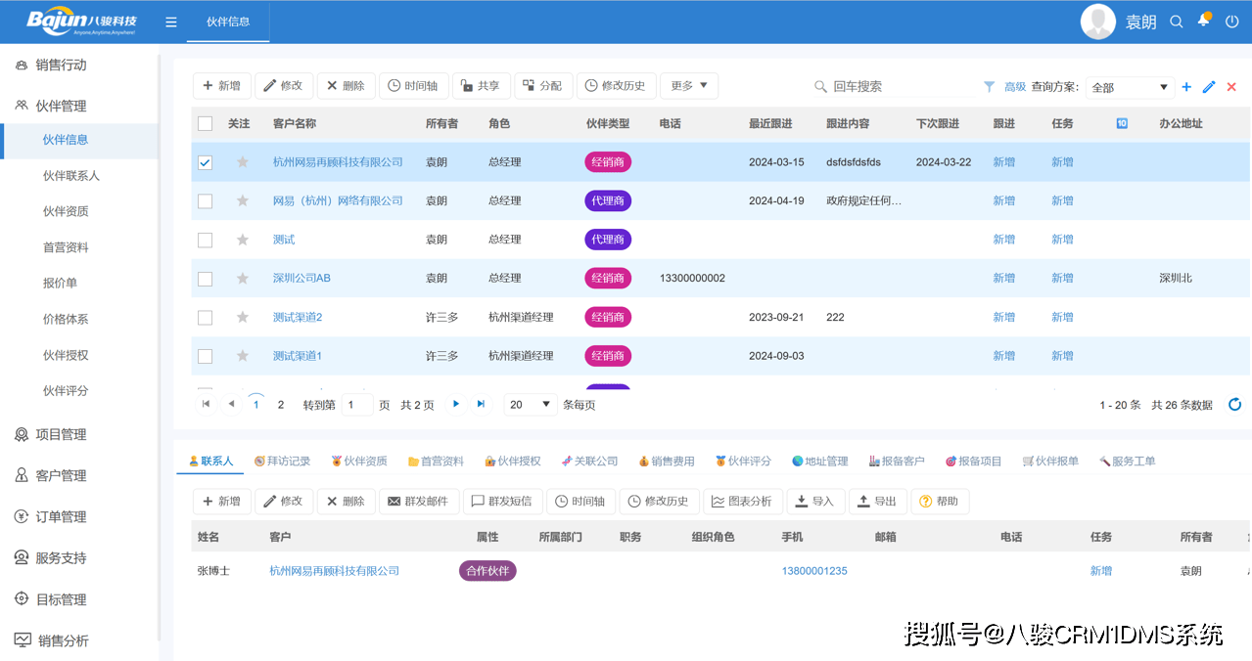
Task: Click the power logout icon
Action: tap(1231, 22)
